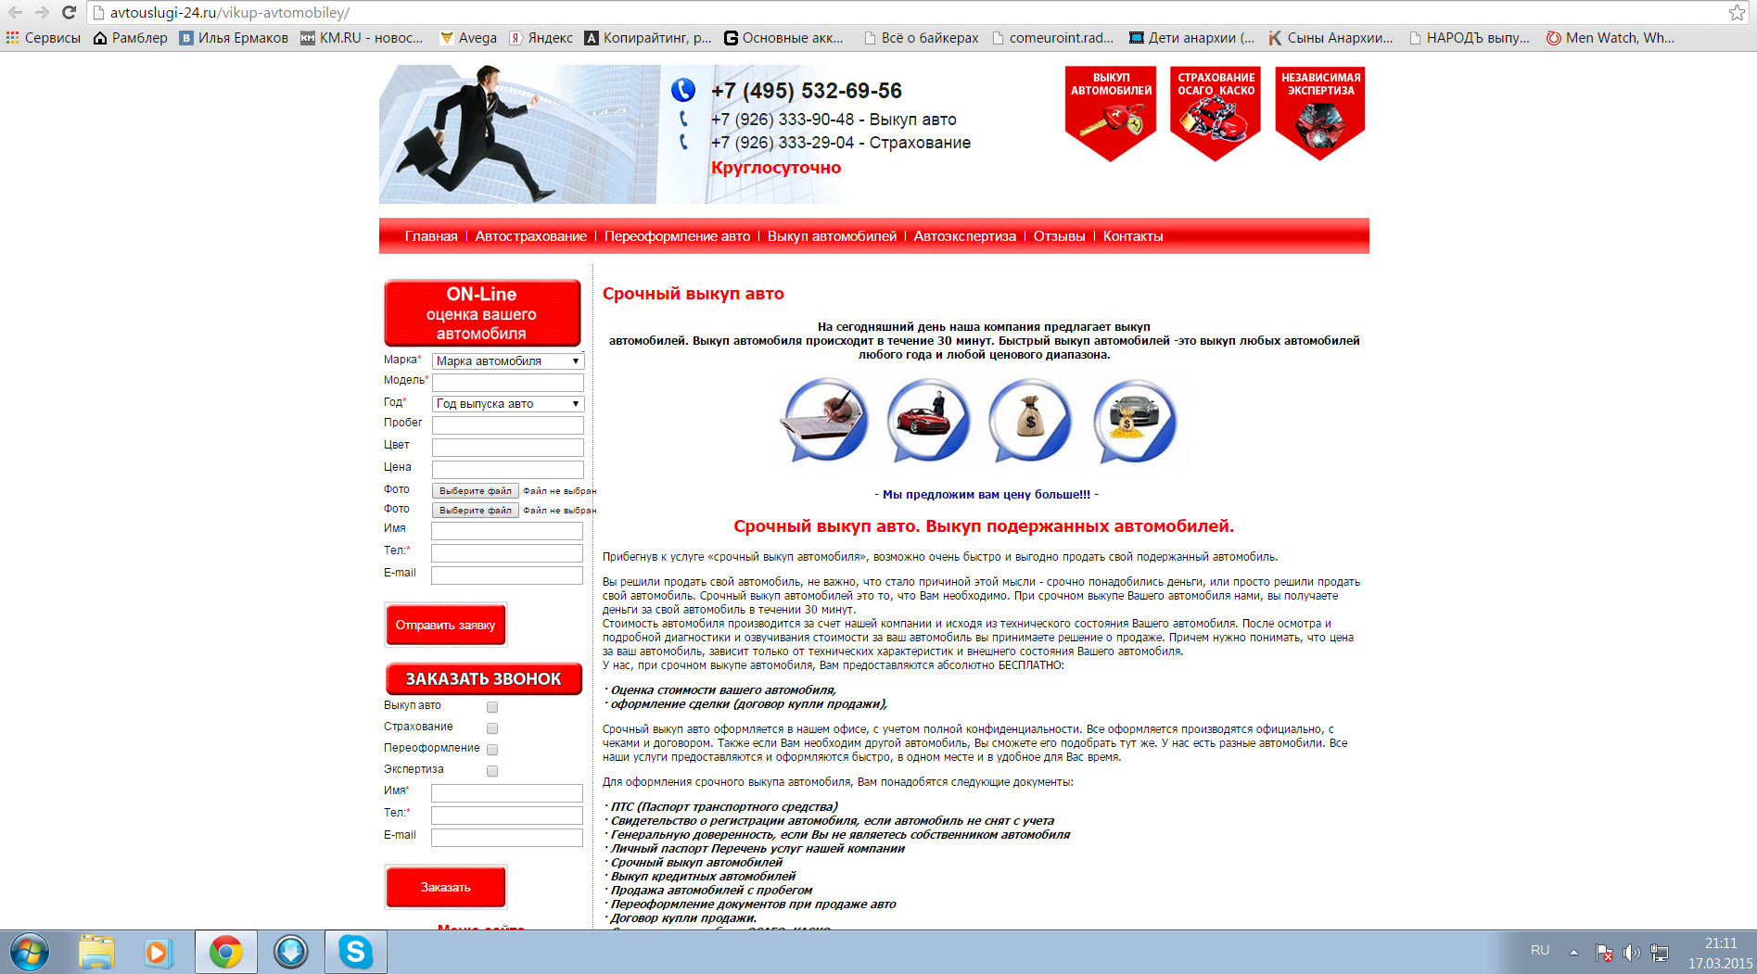Image resolution: width=1757 pixels, height=974 pixels.
Task: Open Windows Media Player from taskbar
Action: 158,953
